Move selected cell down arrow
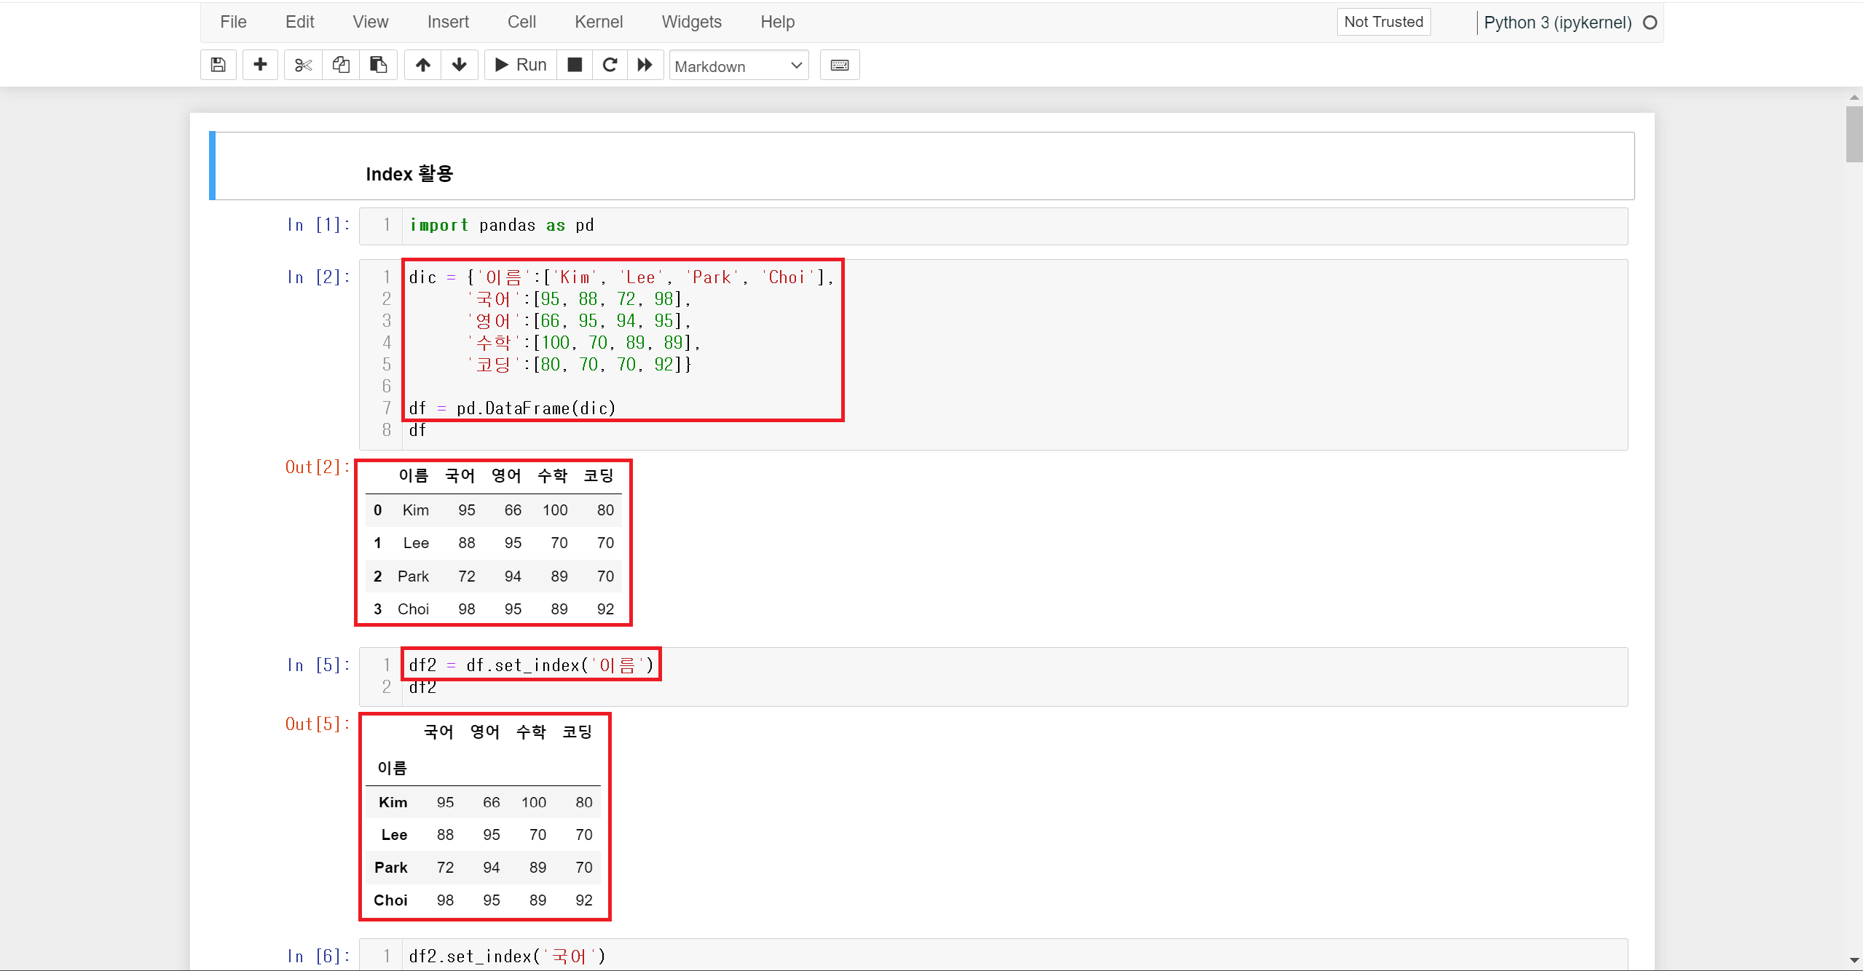Viewport: 1863px width, 971px height. click(x=460, y=65)
